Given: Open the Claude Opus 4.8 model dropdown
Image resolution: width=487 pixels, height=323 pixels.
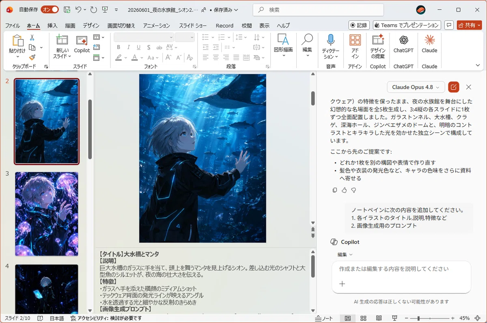Looking at the screenshot, I should (x=416, y=87).
